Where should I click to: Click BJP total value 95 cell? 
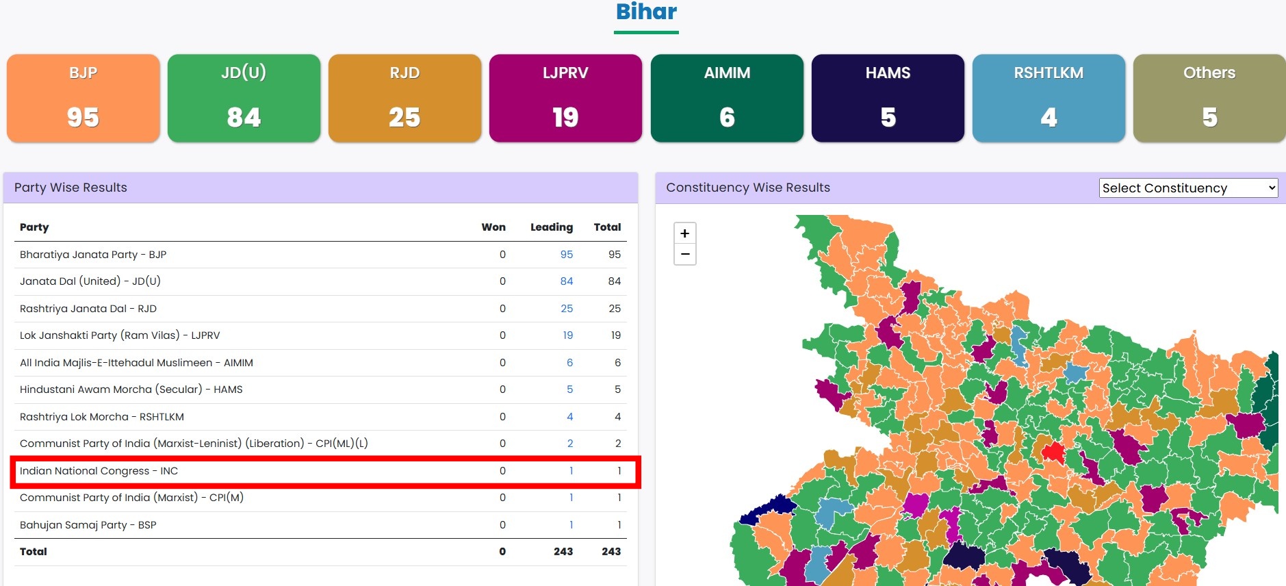pos(615,255)
